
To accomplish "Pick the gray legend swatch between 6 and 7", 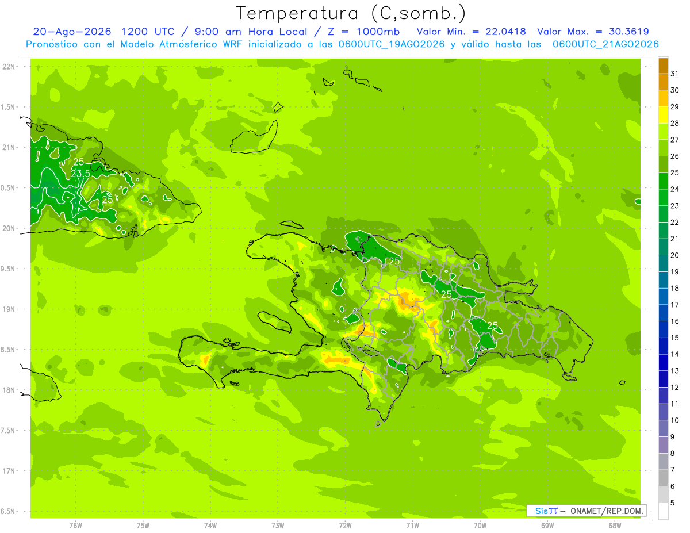I will [663, 478].
